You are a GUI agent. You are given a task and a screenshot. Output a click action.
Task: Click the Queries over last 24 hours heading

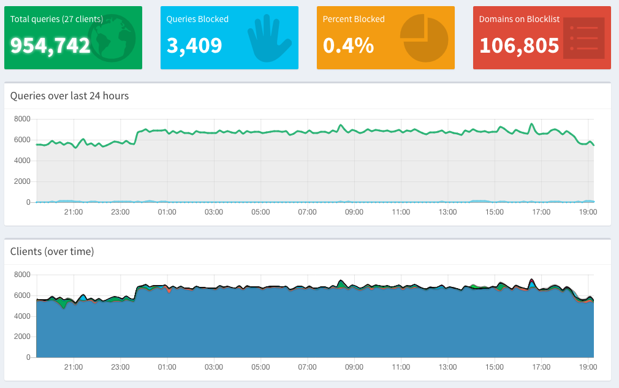point(69,96)
